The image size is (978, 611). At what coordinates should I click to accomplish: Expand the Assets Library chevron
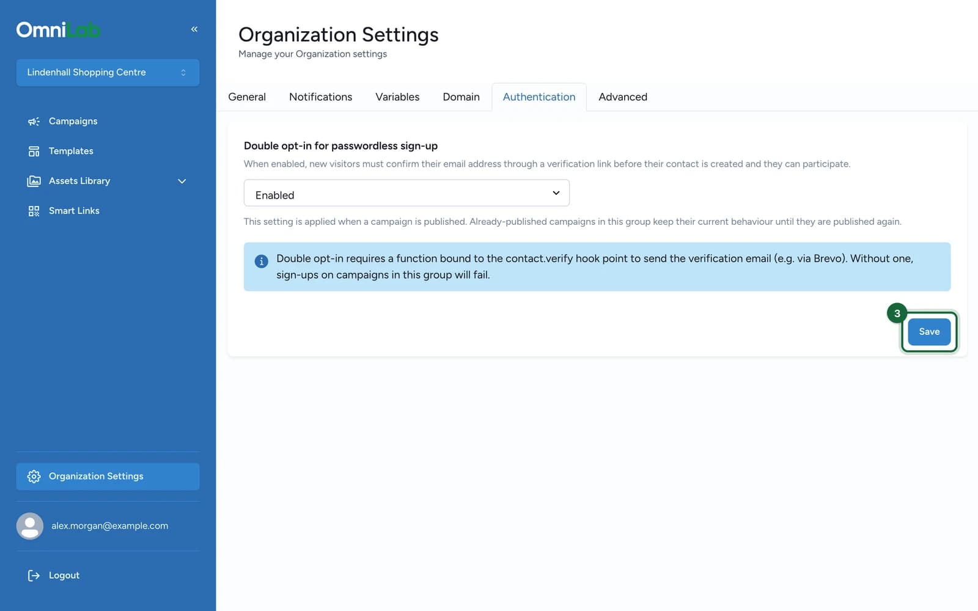pyautogui.click(x=182, y=181)
